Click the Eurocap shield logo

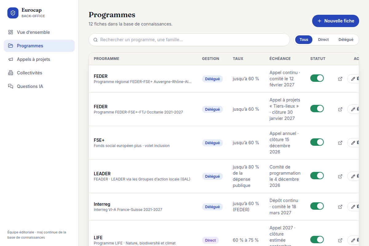tap(13, 13)
